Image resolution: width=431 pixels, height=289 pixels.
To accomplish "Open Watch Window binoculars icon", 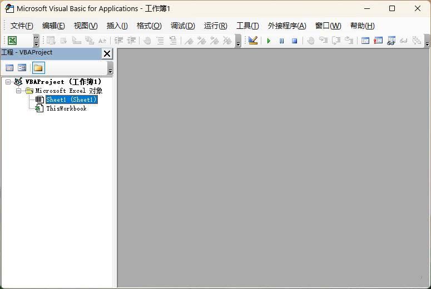I will [391, 41].
